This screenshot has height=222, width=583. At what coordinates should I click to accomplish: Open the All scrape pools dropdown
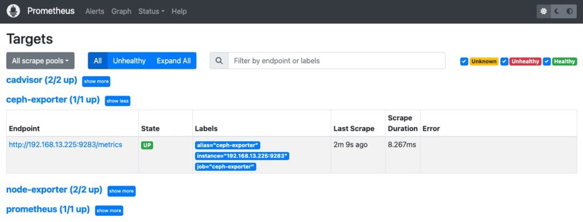pyautogui.click(x=40, y=60)
